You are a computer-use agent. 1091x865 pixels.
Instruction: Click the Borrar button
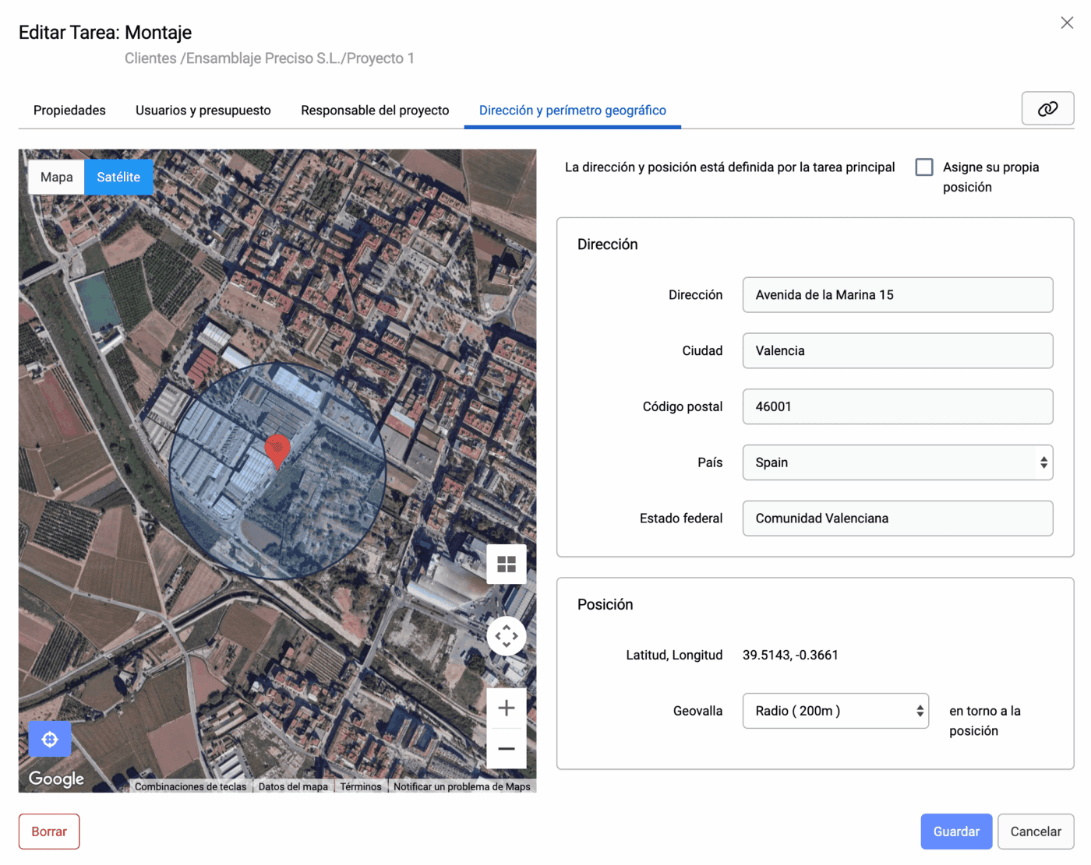49,832
